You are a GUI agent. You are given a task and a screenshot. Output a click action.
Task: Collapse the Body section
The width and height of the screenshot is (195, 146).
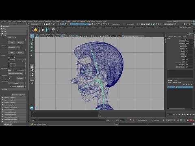(2, 29)
